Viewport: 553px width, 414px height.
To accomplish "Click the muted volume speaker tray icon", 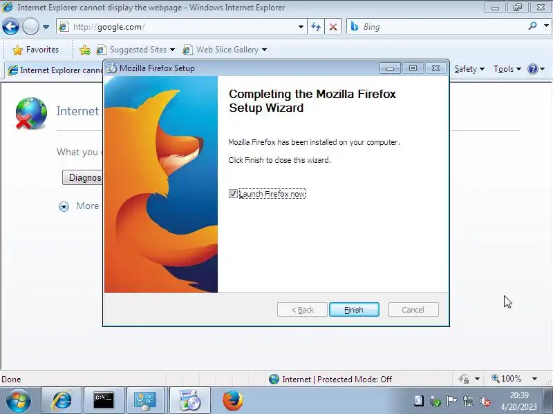I will coord(486,401).
